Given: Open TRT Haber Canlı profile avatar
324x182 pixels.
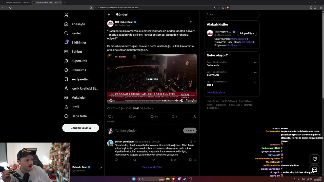Looking at the screenshot, I should [110, 24].
